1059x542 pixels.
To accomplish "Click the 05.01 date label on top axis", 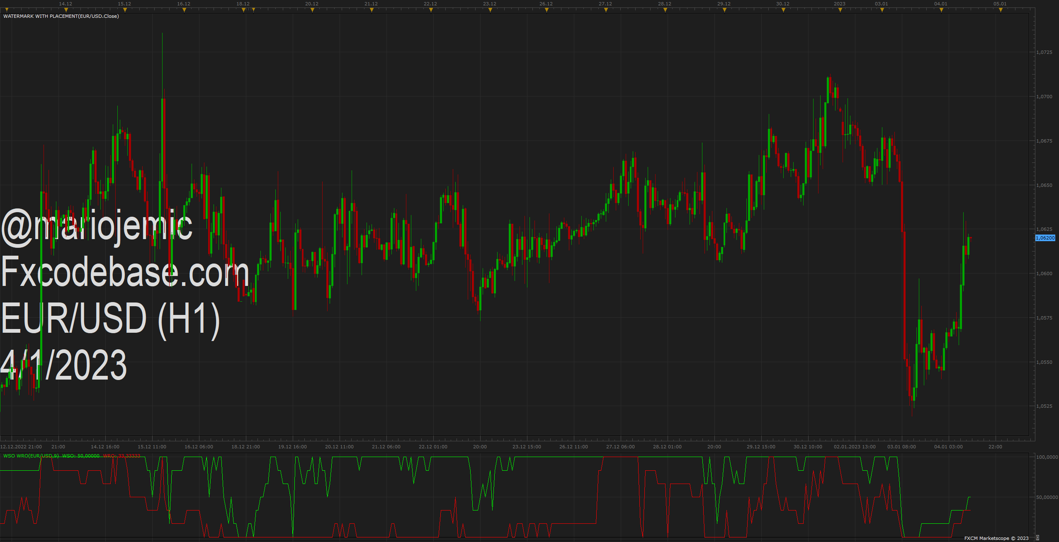I will [1000, 4].
